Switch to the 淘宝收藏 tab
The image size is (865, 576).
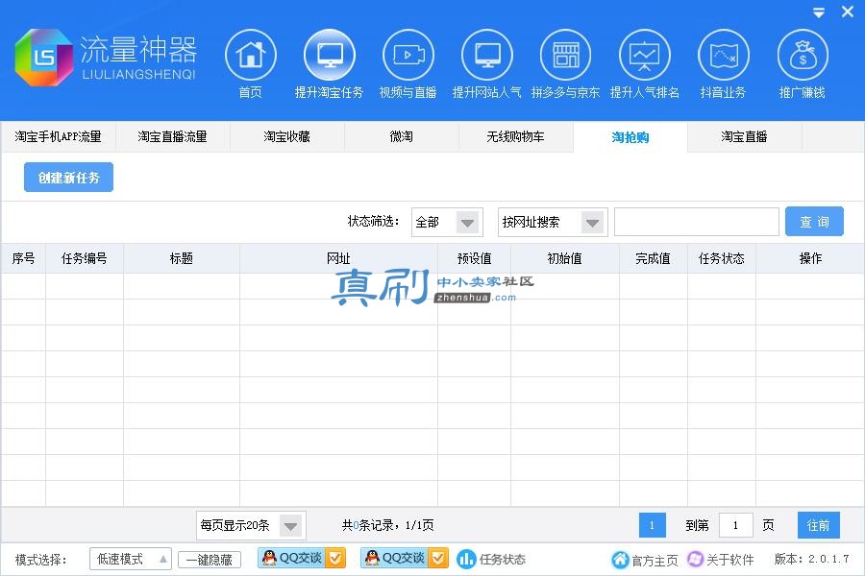point(286,136)
